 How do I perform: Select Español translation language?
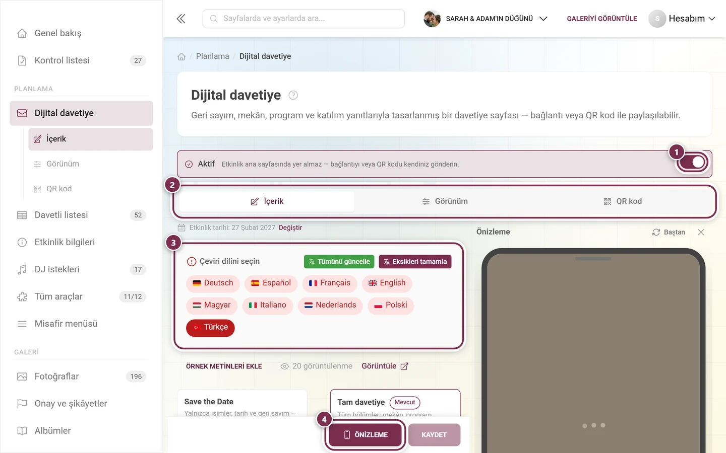point(271,283)
